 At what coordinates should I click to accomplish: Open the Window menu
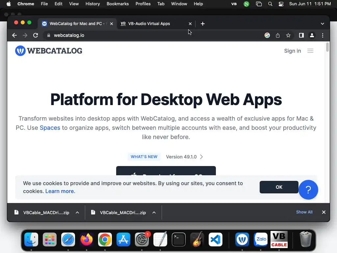[179, 4]
